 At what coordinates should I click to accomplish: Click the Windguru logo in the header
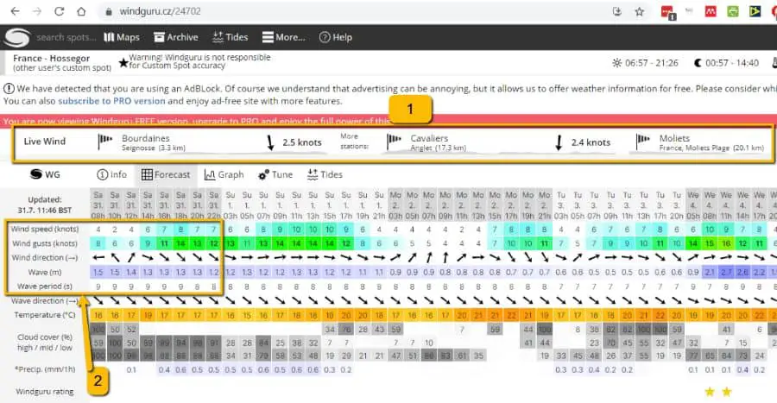(17, 38)
